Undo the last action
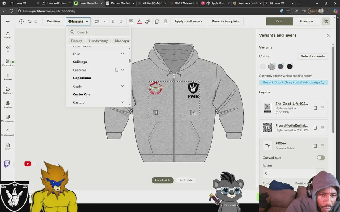The height and width of the screenshot is (212, 340). coord(29,21)
